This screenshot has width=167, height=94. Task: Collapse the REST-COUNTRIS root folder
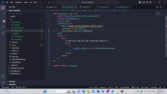pos(25,10)
